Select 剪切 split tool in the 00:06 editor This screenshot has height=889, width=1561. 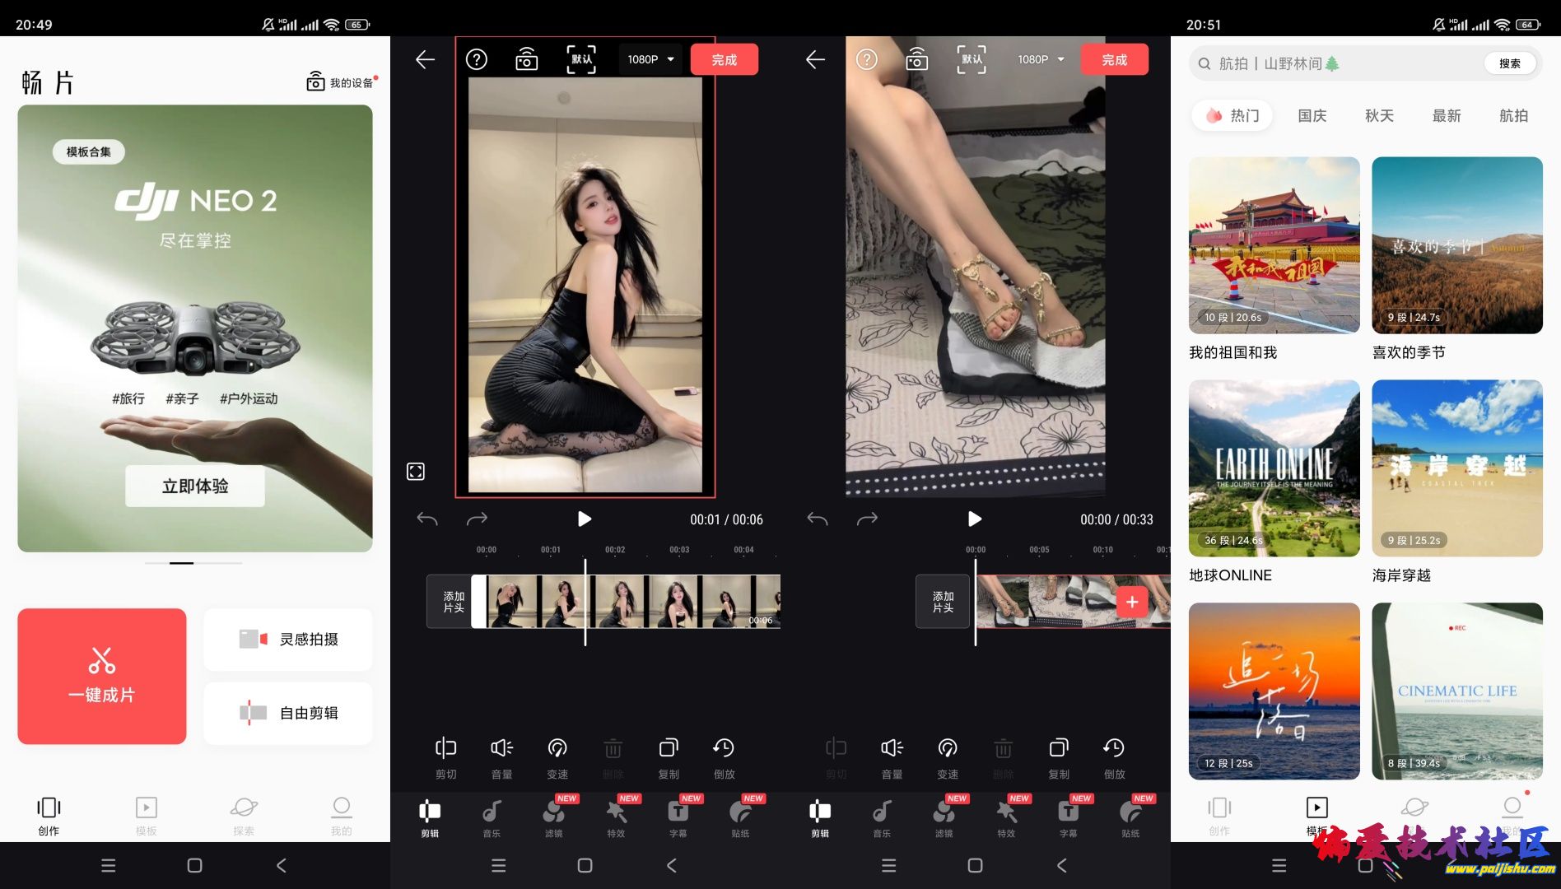point(445,757)
